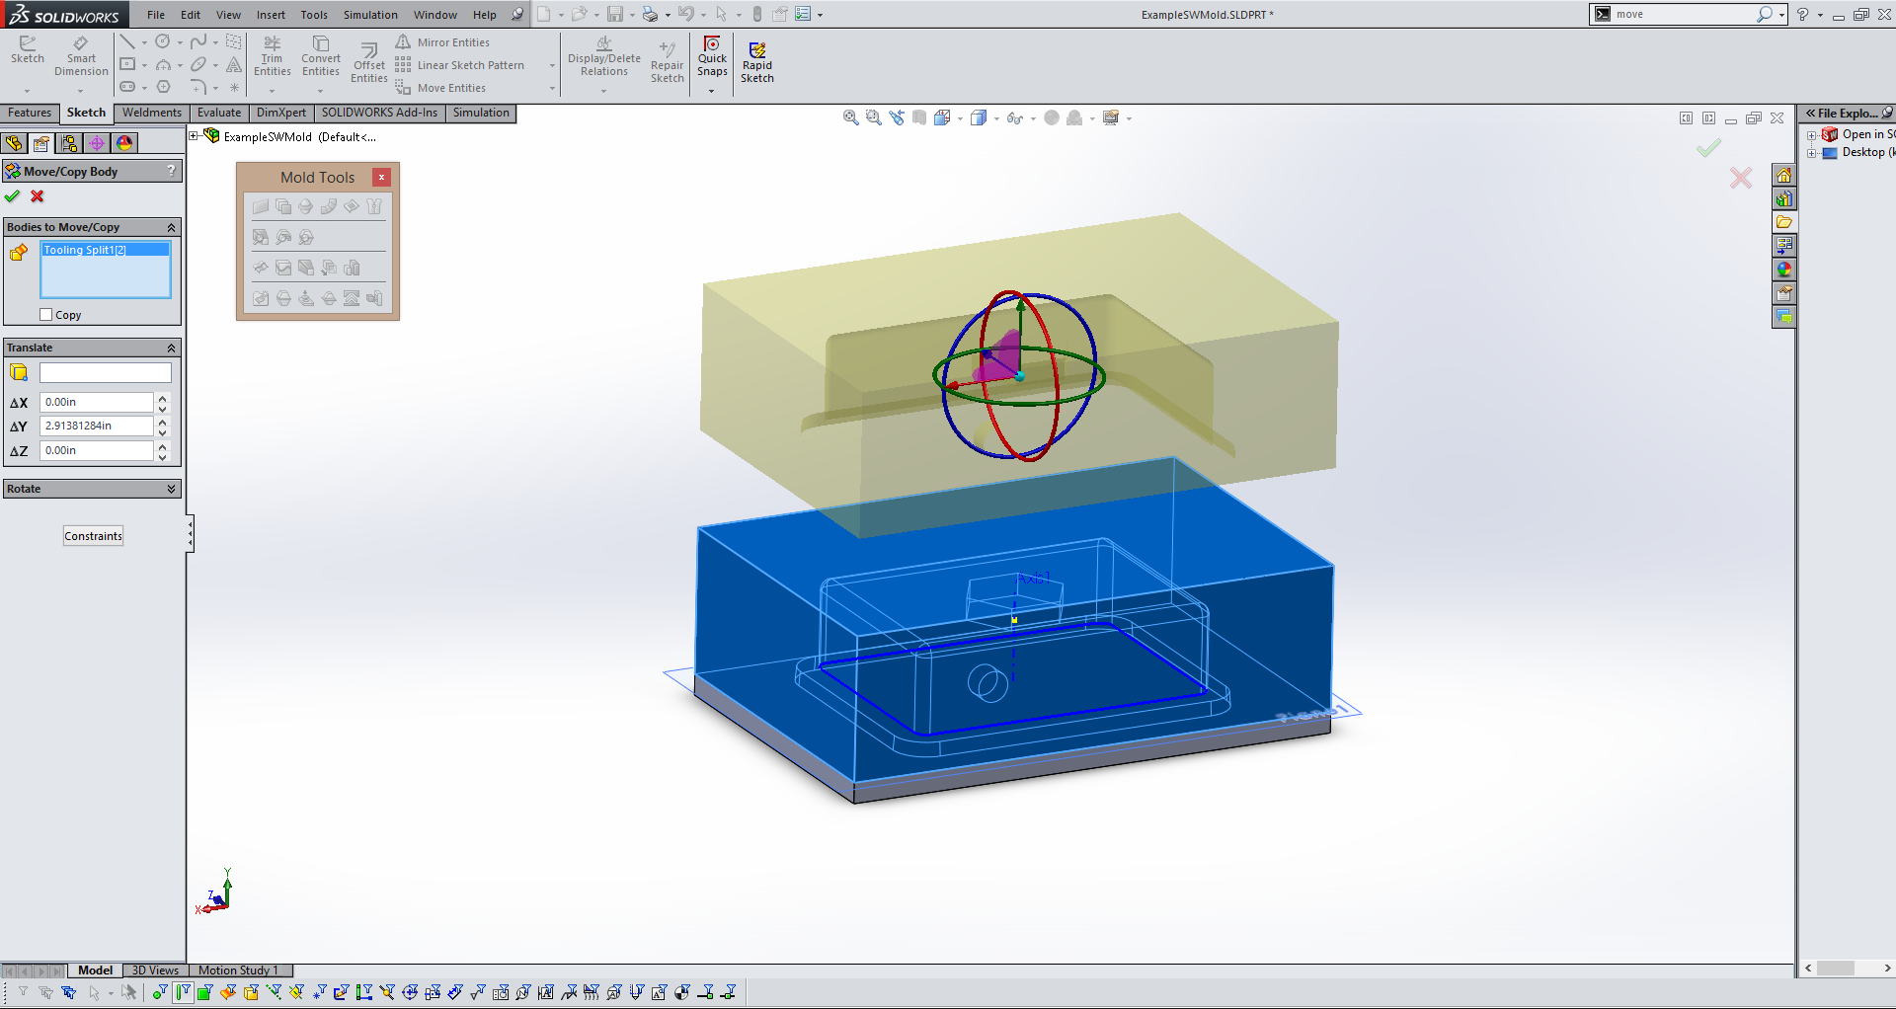1896x1009 pixels.
Task: Switch to Weldments tab
Action: pos(152,113)
